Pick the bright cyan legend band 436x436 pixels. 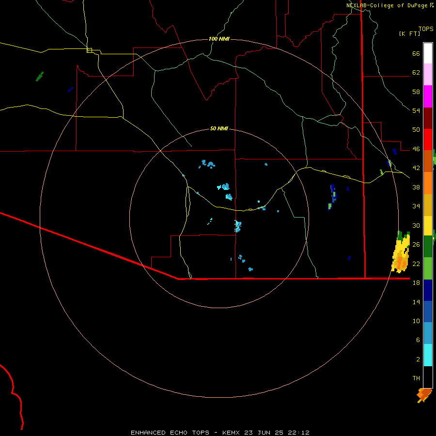click(x=428, y=355)
